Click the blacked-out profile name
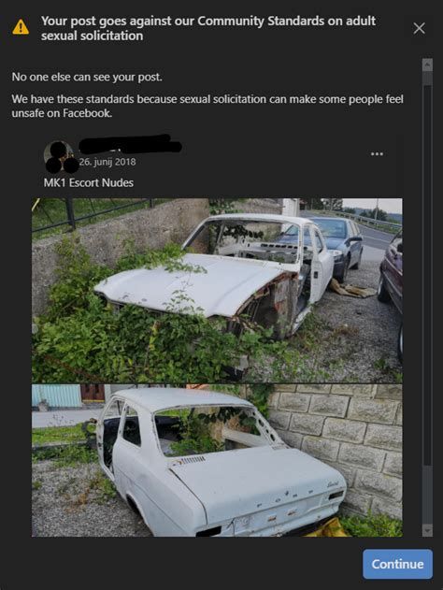The image size is (443, 590). pyautogui.click(x=130, y=145)
